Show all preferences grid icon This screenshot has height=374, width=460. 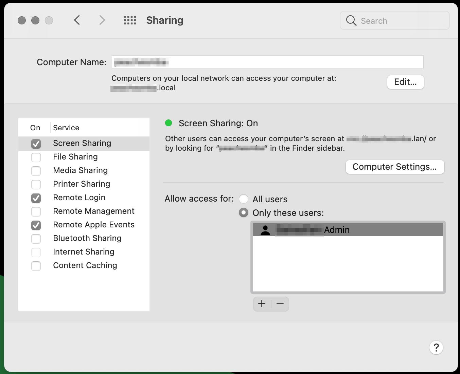point(130,20)
